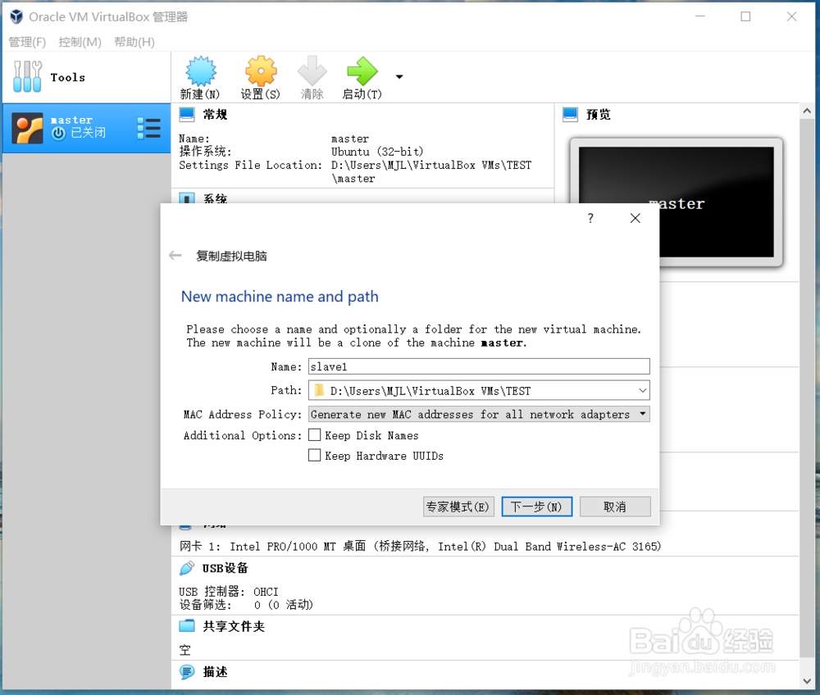This screenshot has height=695, width=820.
Task: Open Settings (设置) gear icon
Action: (x=261, y=71)
